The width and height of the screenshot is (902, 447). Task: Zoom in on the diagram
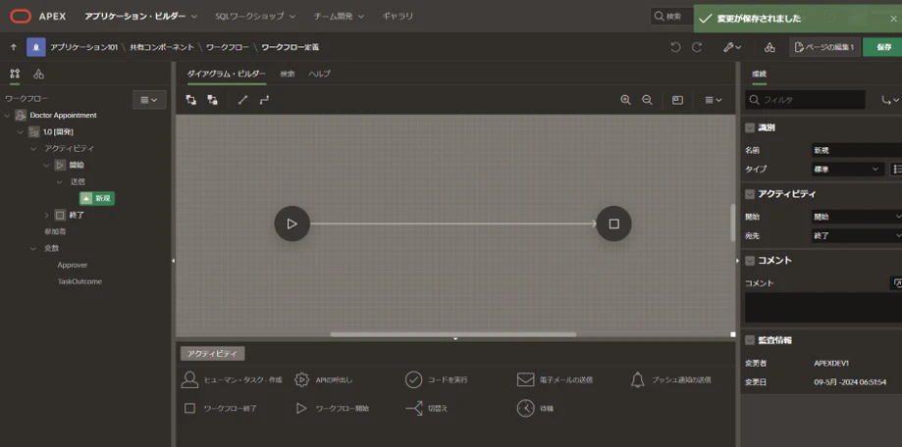tap(626, 100)
